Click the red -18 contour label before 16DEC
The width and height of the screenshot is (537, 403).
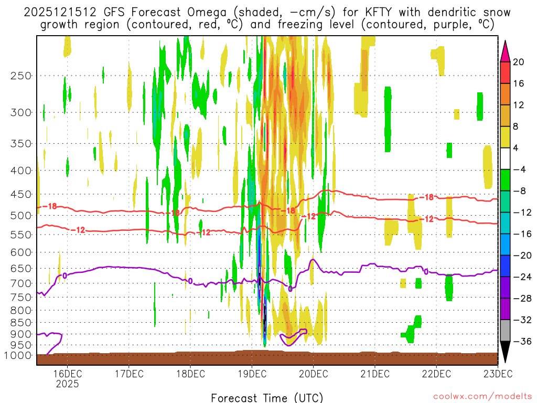pos(50,206)
